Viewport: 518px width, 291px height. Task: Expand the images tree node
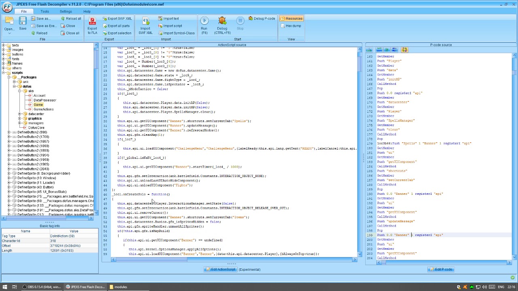point(3,50)
